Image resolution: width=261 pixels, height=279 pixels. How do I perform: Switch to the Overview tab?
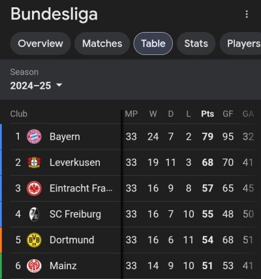point(40,44)
